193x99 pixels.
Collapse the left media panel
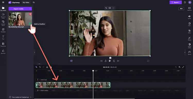(x=34, y=52)
